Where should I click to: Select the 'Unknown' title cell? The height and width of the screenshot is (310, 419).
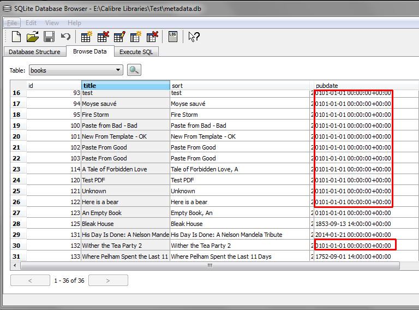[125, 191]
